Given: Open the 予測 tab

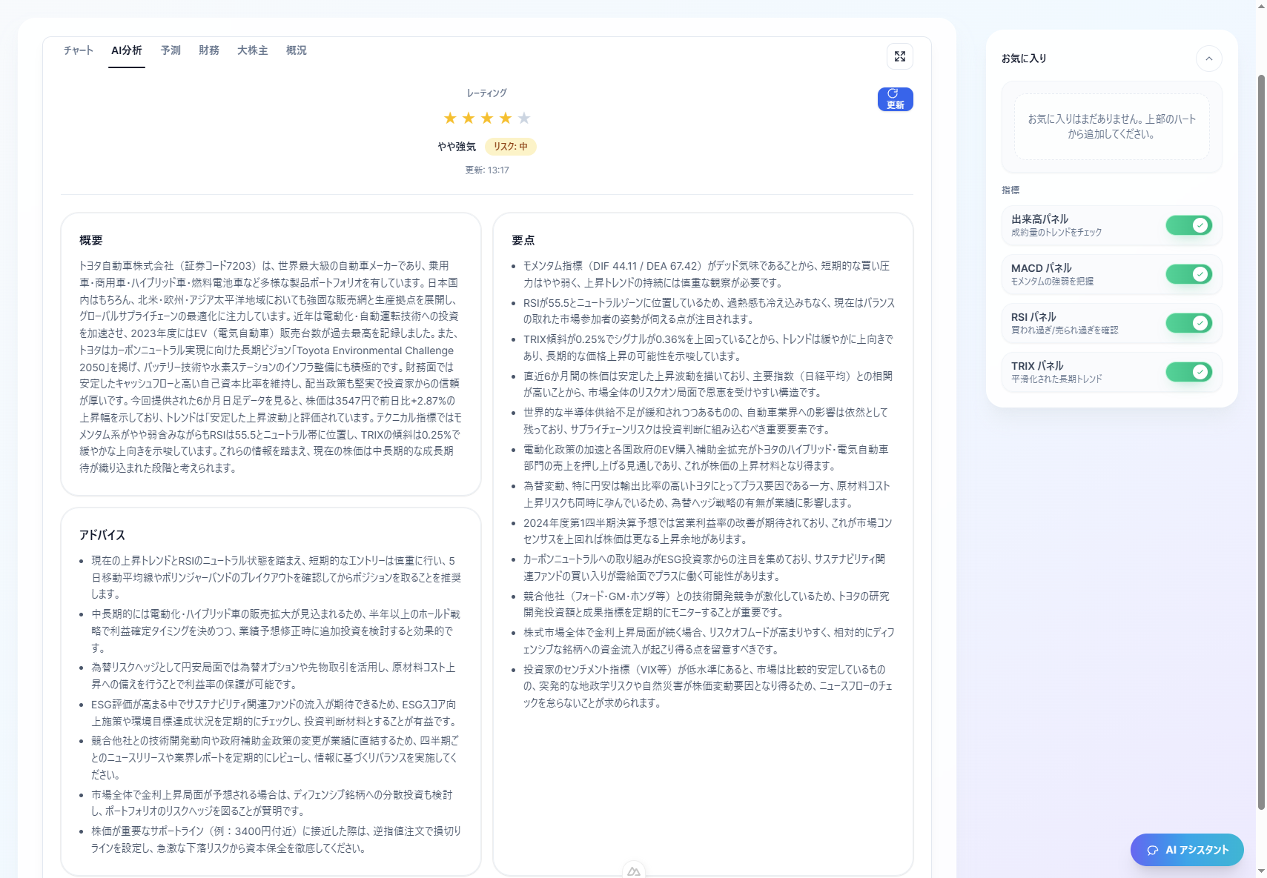Looking at the screenshot, I should pyautogui.click(x=171, y=50).
